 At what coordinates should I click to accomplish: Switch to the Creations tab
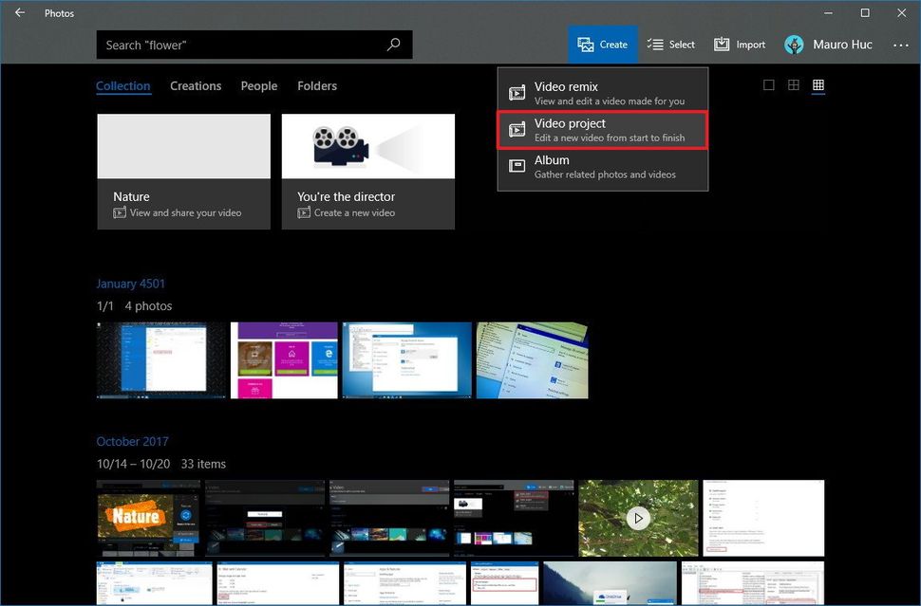196,85
